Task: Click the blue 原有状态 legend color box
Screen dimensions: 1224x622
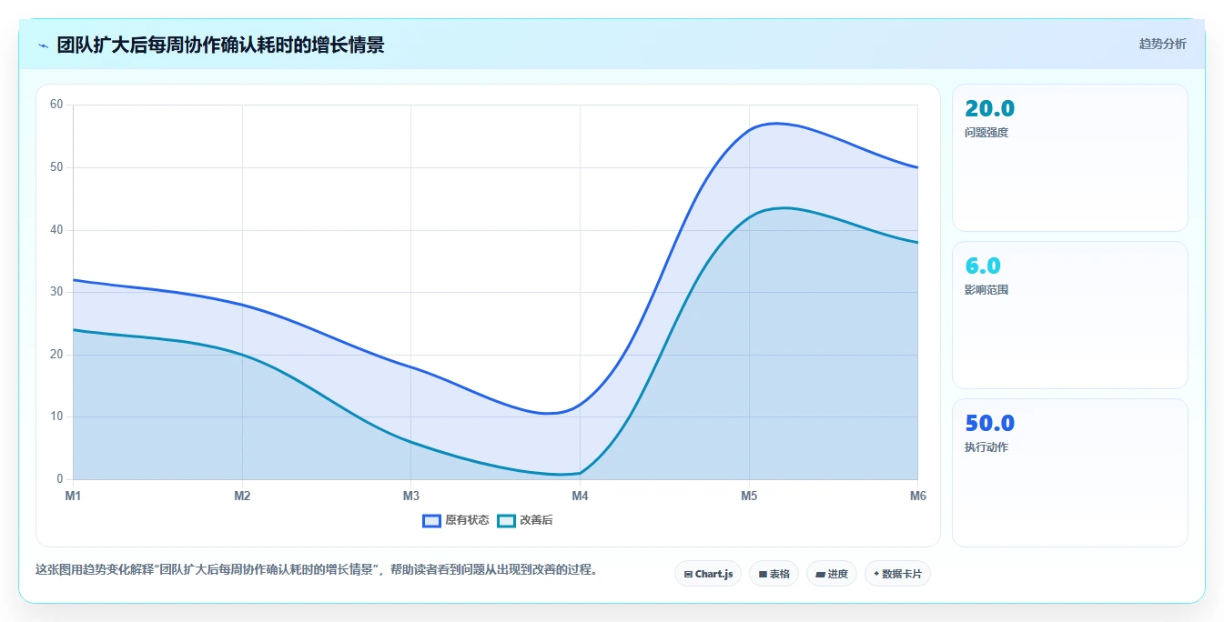Action: click(x=431, y=520)
